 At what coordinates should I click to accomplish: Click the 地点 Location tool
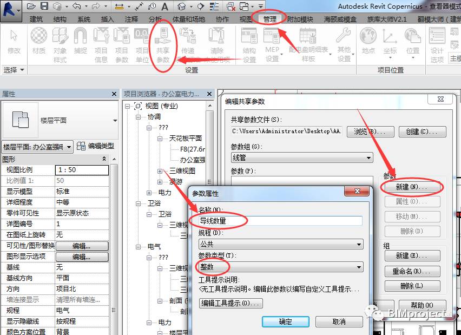368,41
